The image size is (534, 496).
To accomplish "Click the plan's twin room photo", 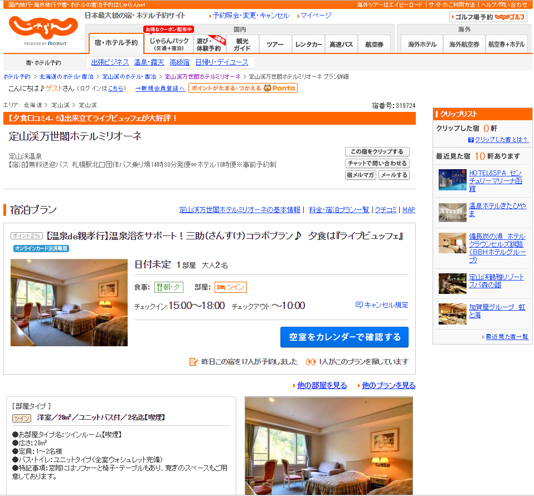I will [x=69, y=303].
